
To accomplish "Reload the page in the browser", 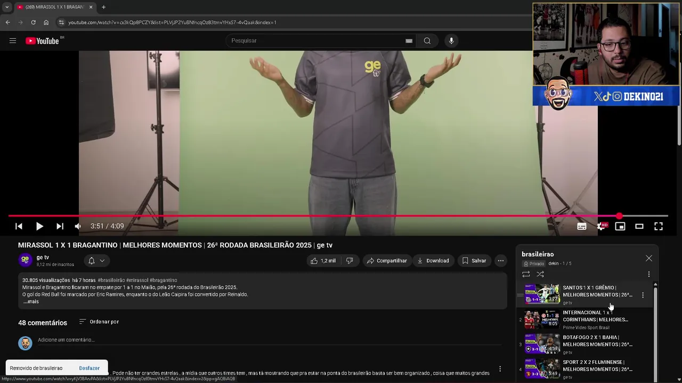I will (x=33, y=22).
